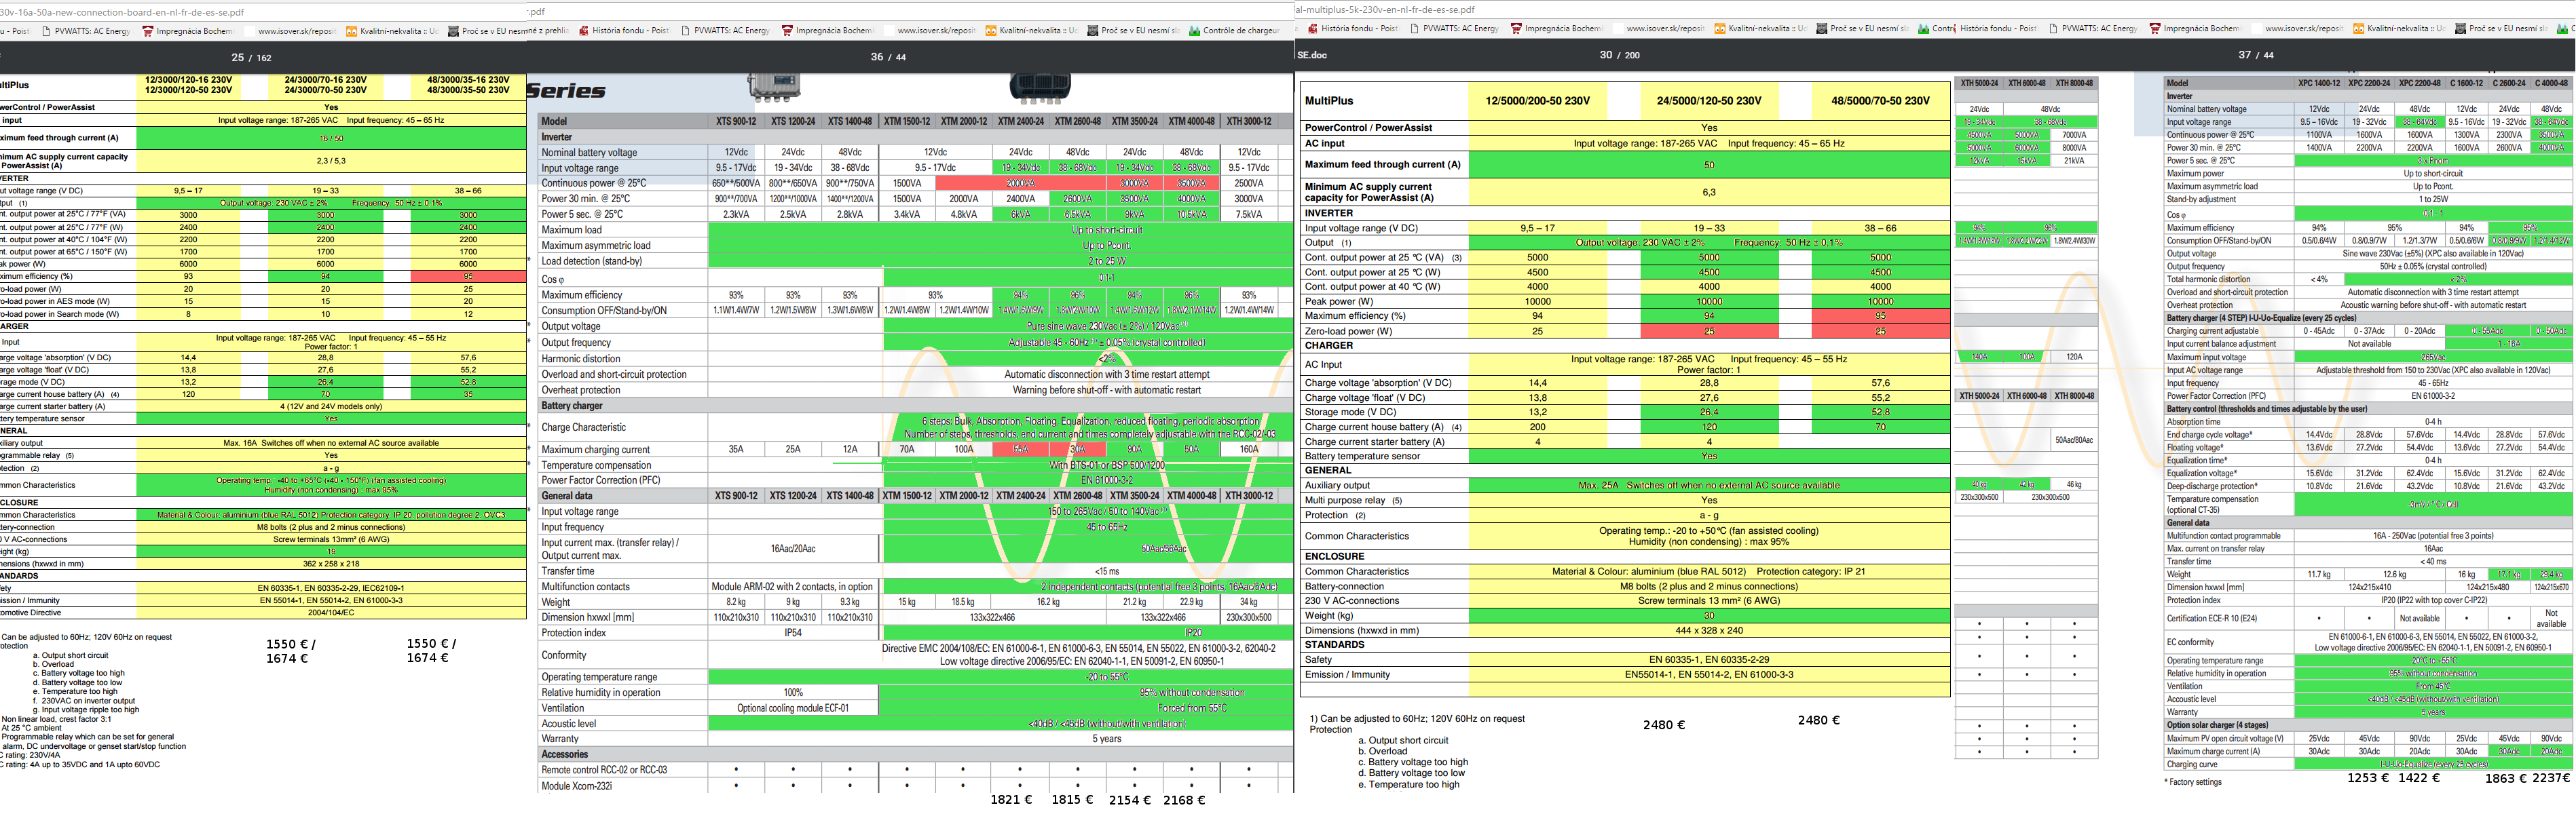The image size is (2576, 814).
Task: Click page number field showing 37 of 44
Action: coord(2244,55)
